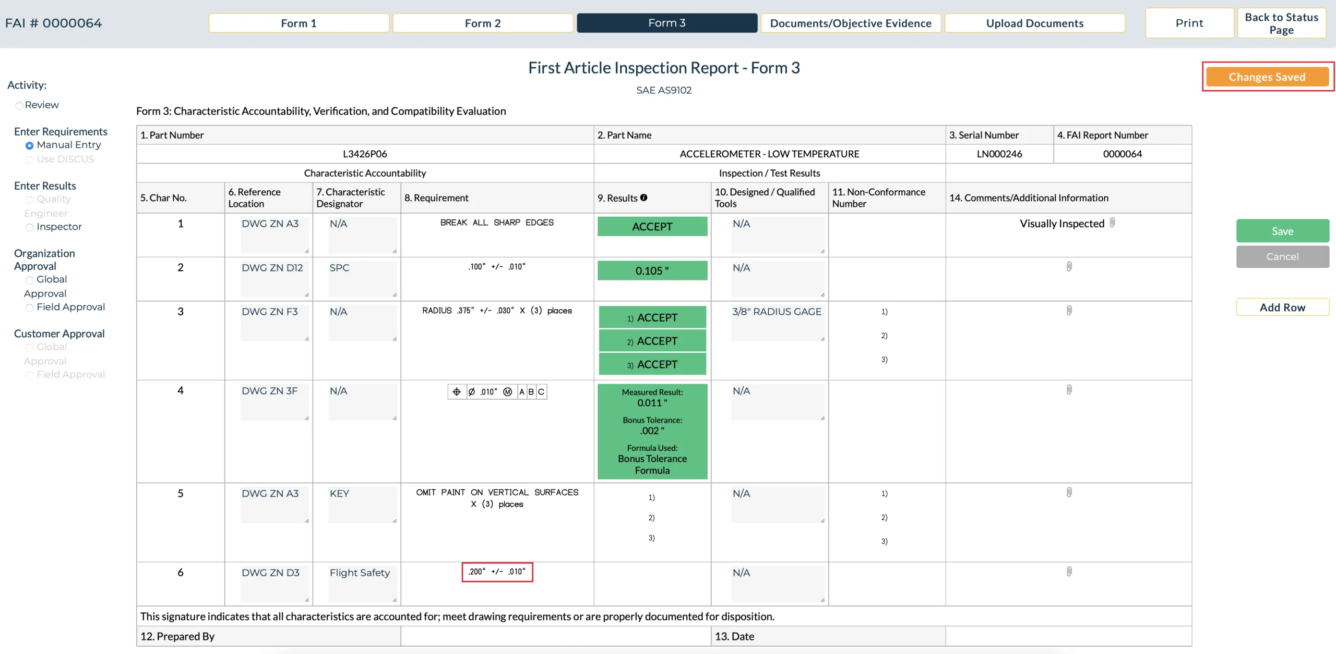1336x654 pixels.
Task: Click the N/A tools field in row 1
Action: coord(778,235)
